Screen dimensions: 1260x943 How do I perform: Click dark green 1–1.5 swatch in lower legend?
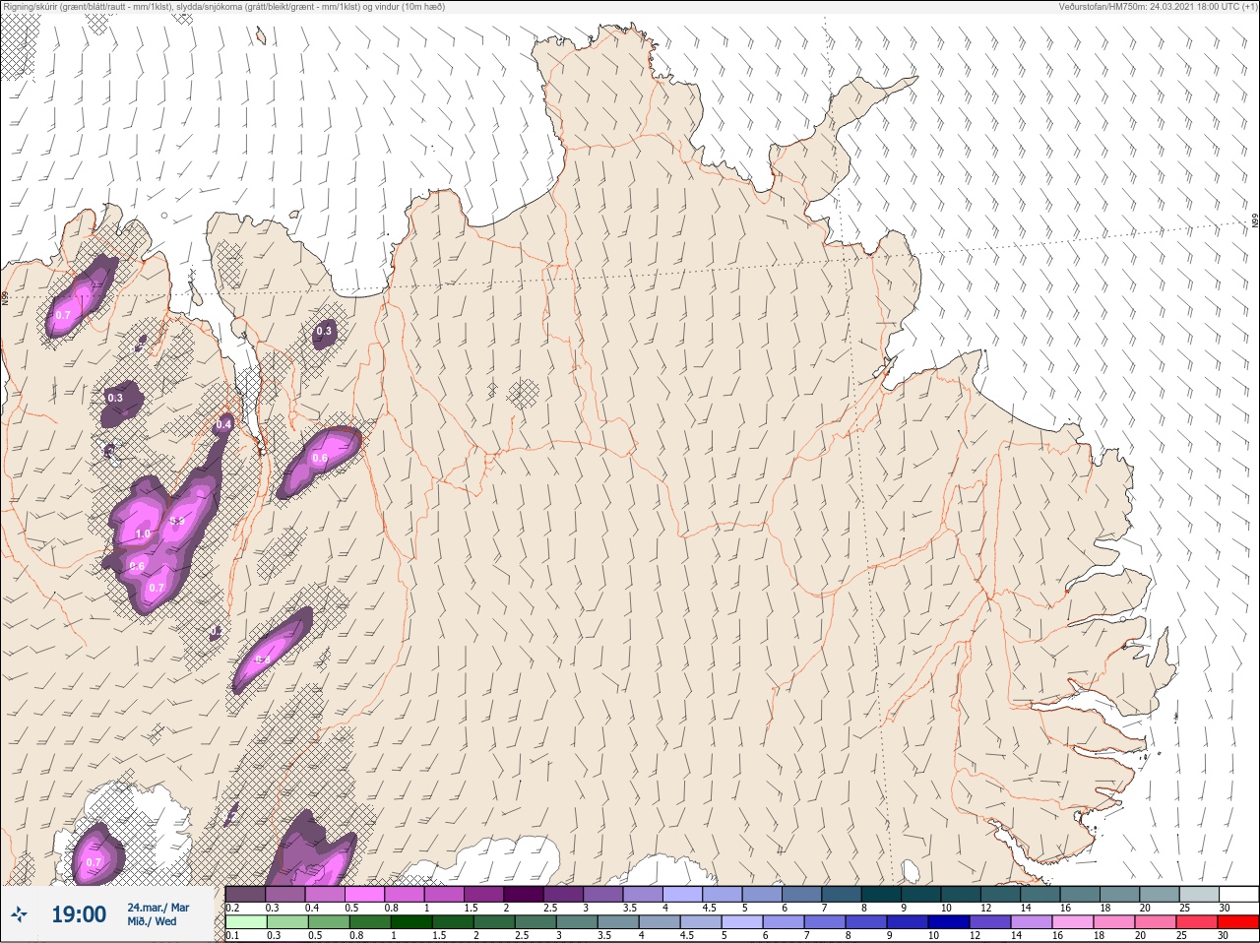tap(411, 922)
